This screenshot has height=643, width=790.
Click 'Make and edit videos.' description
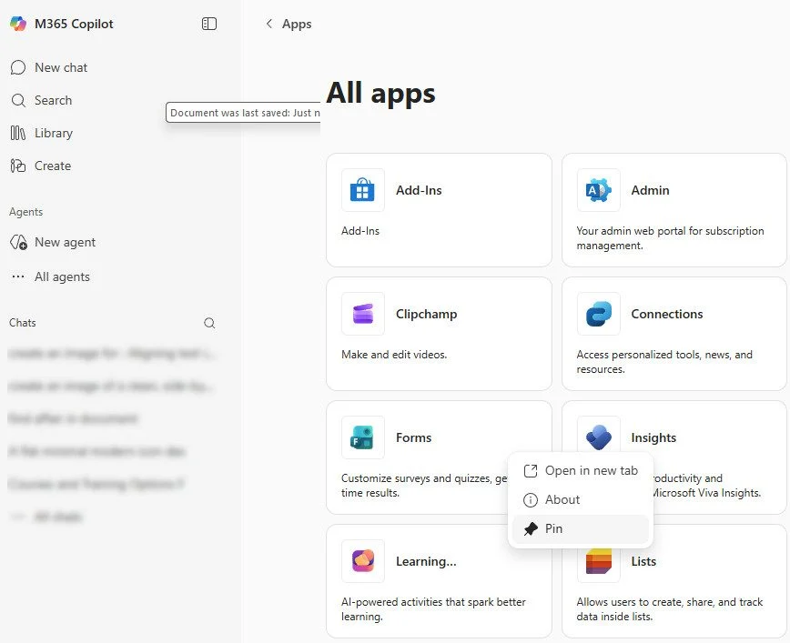click(x=394, y=355)
